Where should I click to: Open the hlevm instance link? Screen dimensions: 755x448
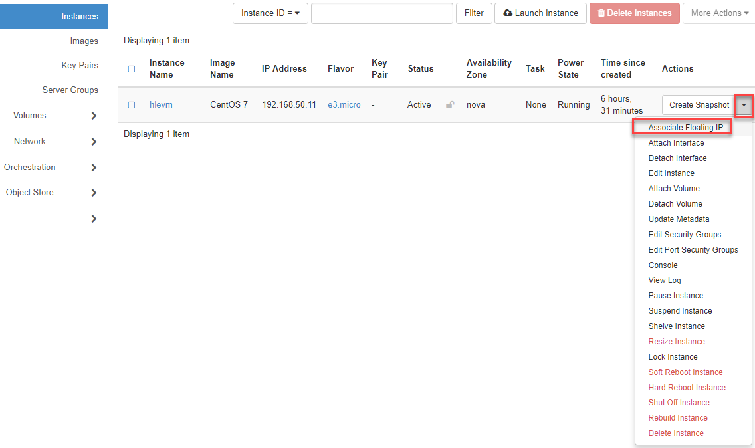(161, 105)
